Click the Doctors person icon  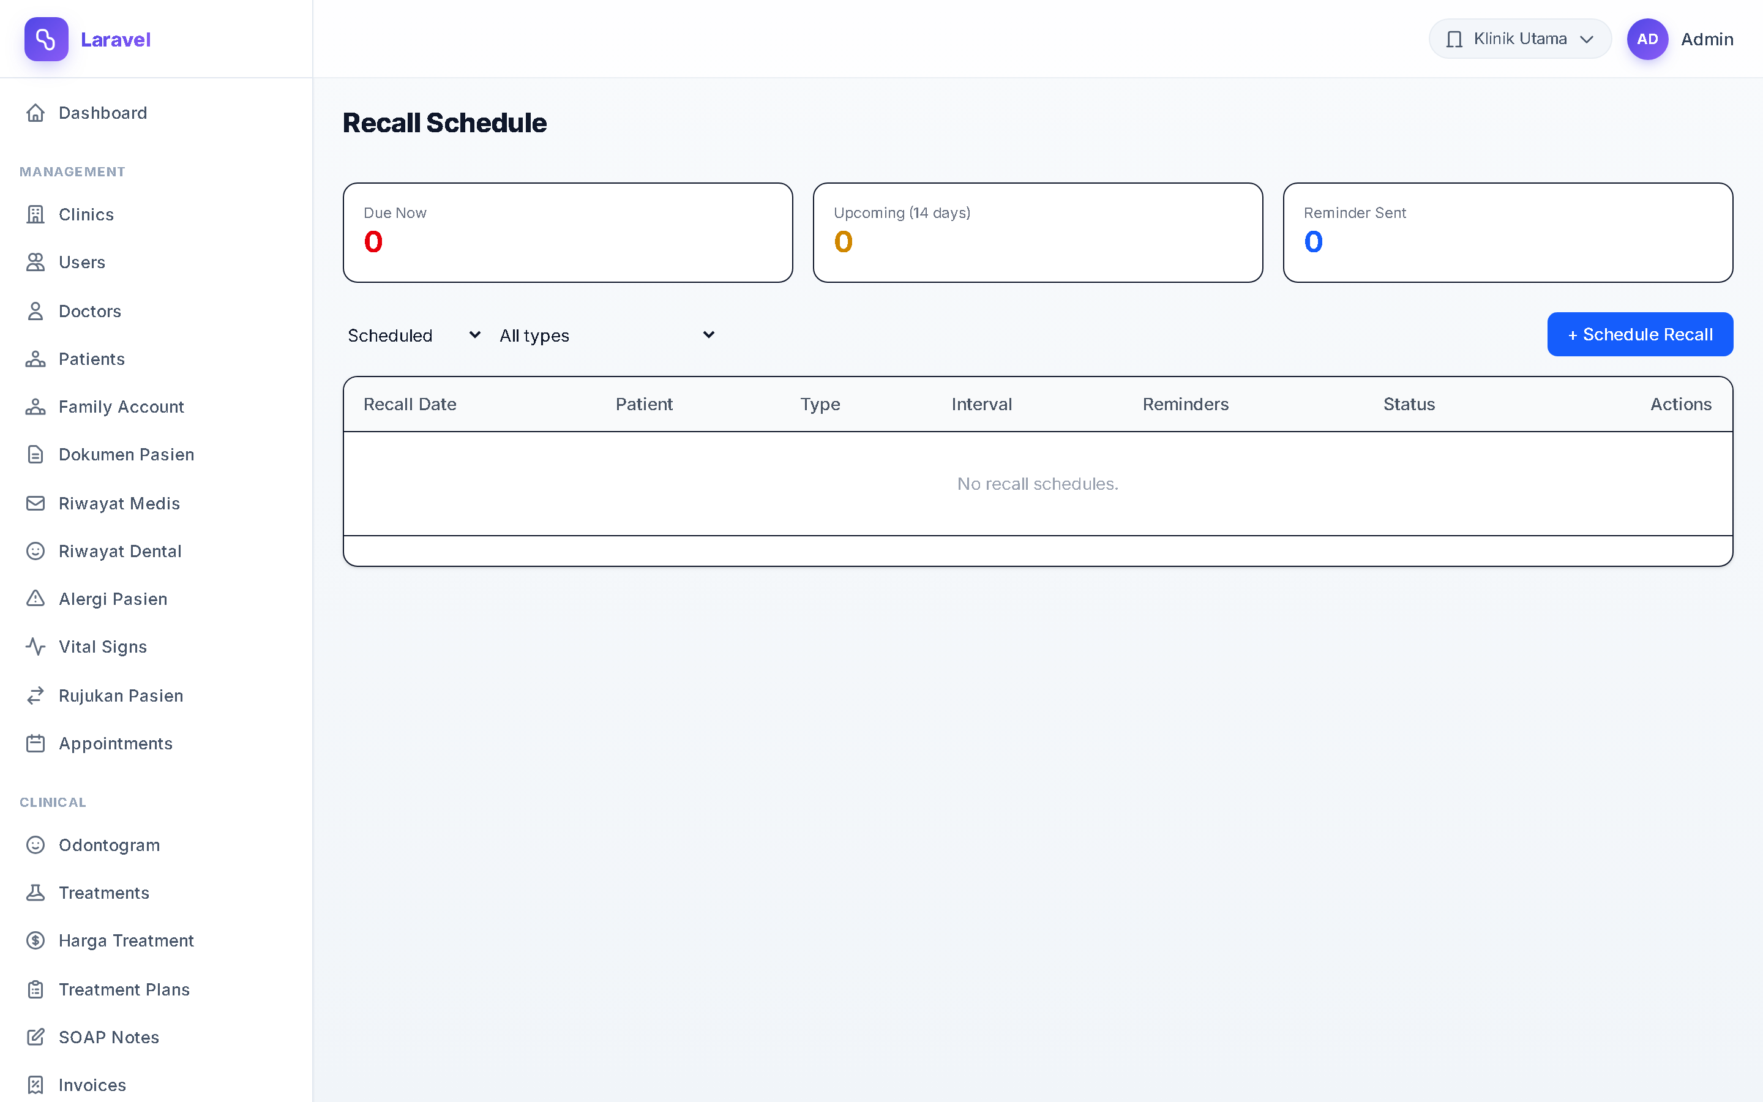(36, 311)
